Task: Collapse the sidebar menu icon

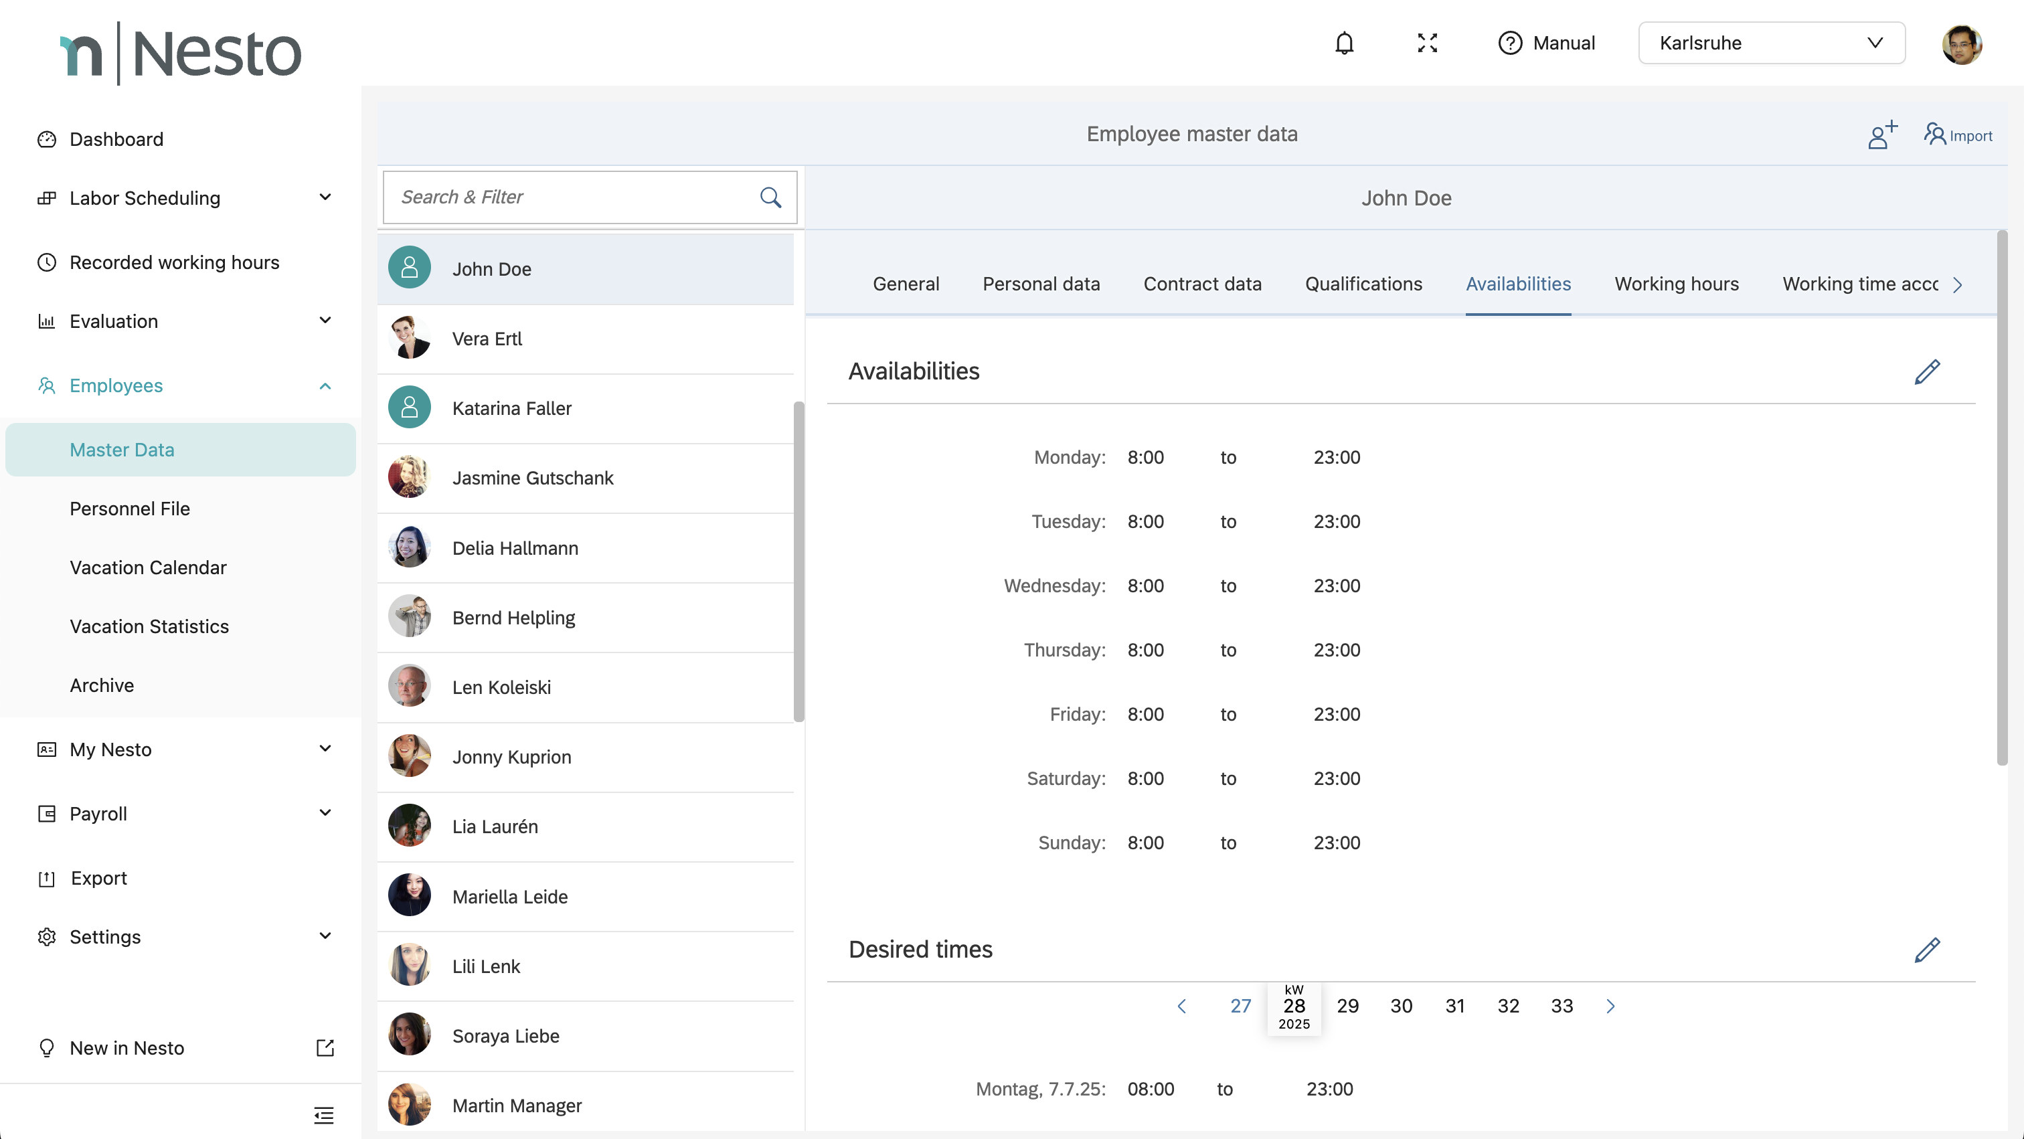Action: click(324, 1115)
